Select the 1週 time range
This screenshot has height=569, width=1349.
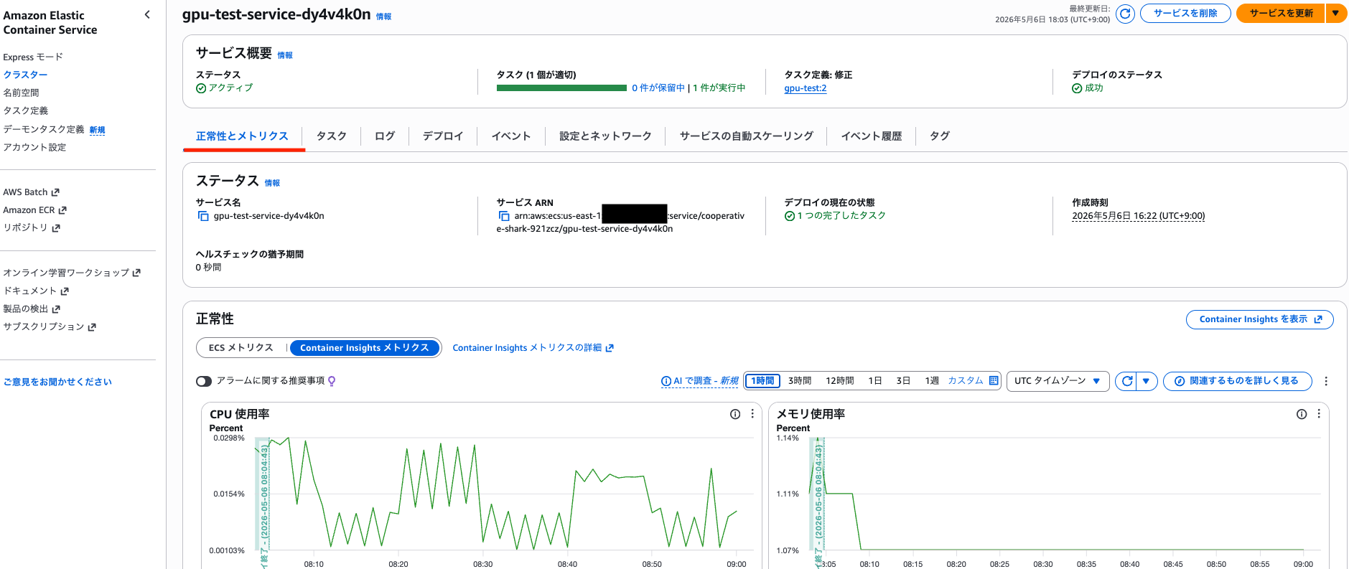tap(932, 381)
